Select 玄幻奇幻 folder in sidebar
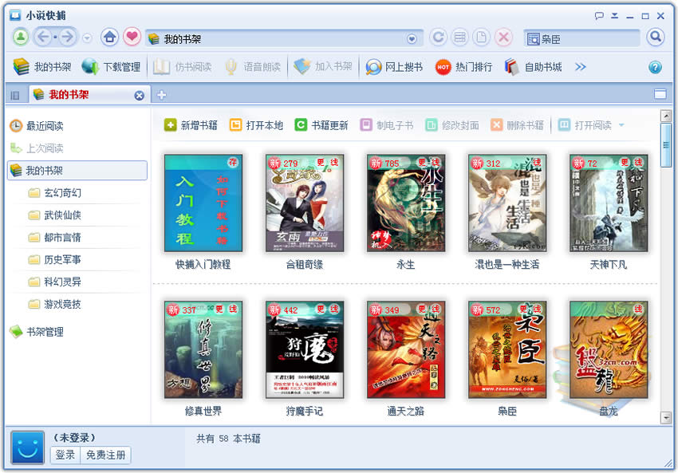Image resolution: width=678 pixels, height=473 pixels. coord(62,193)
